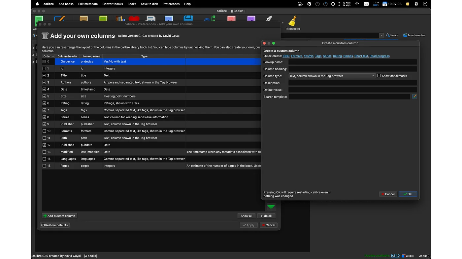Click the CPU temperature menu bar item
The height and width of the screenshot is (259, 462).
click(x=300, y=4)
